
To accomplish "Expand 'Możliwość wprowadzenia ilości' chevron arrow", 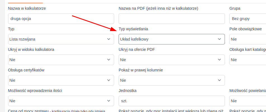I will [109, 101].
